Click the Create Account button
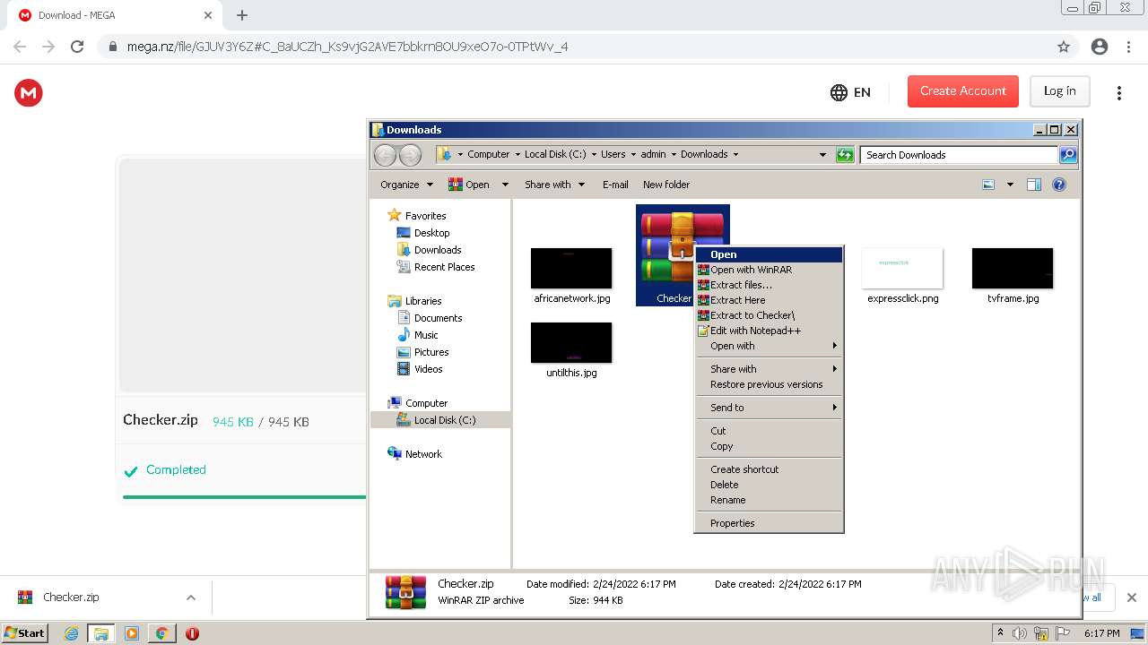Viewport: 1148px width, 645px height. (x=962, y=91)
